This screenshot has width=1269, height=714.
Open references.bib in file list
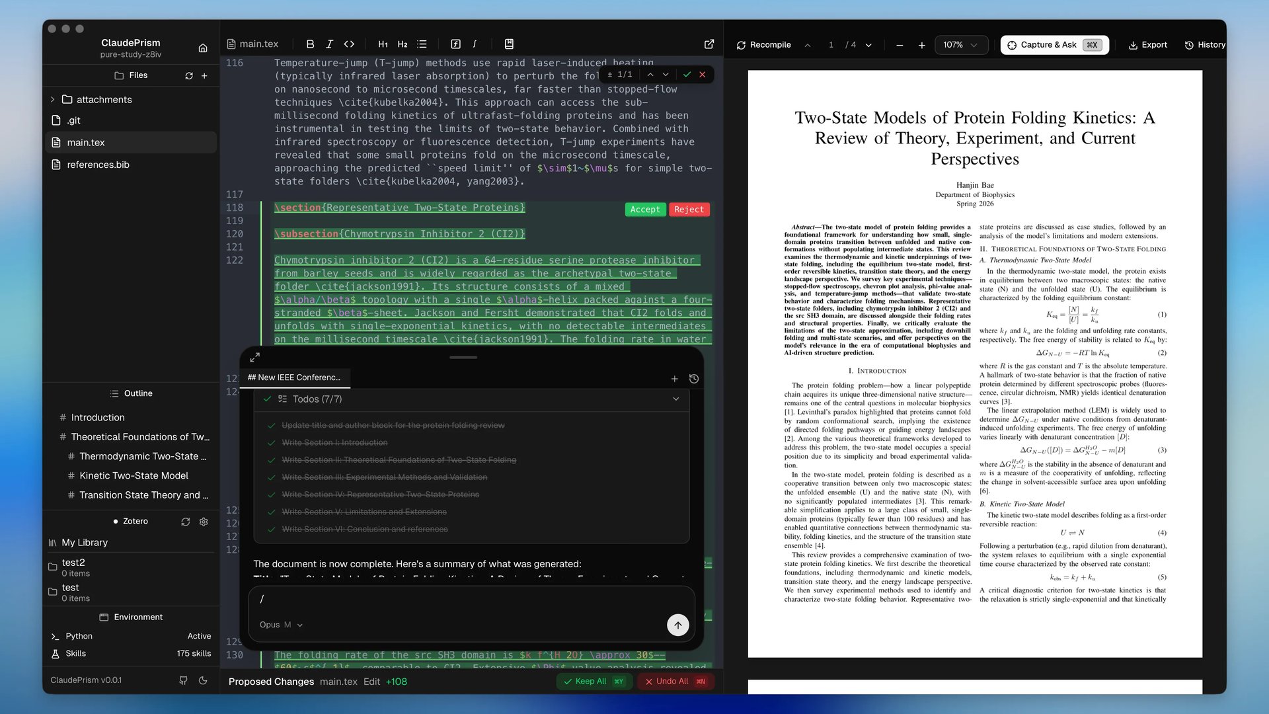tap(98, 165)
